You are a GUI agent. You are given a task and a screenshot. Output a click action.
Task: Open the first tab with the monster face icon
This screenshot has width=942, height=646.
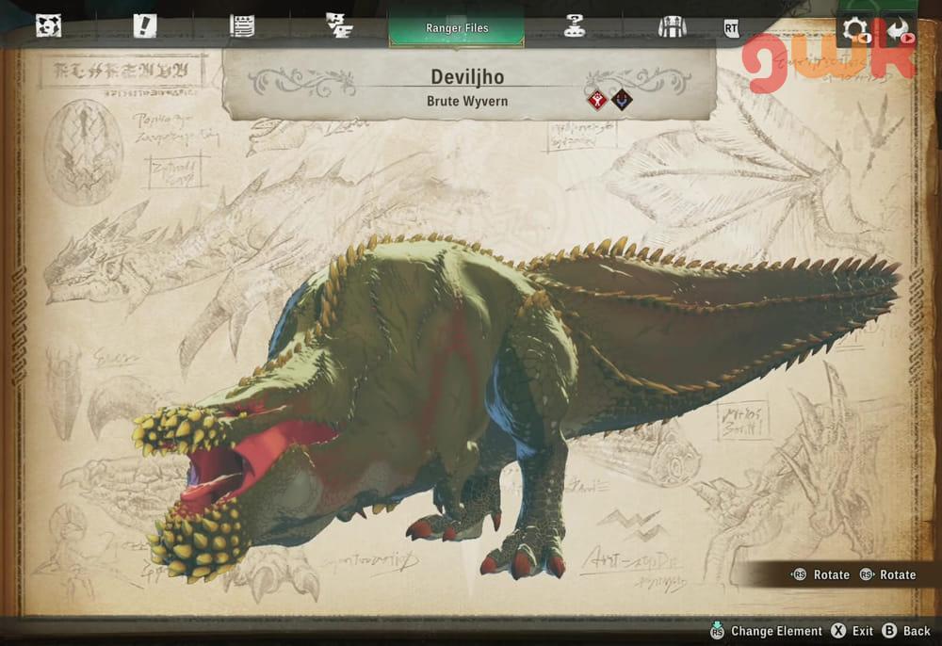(x=48, y=25)
